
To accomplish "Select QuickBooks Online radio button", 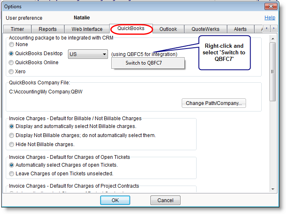I will click(12, 63).
